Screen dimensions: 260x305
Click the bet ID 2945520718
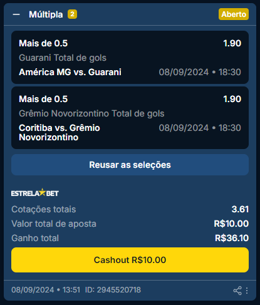tap(113, 290)
